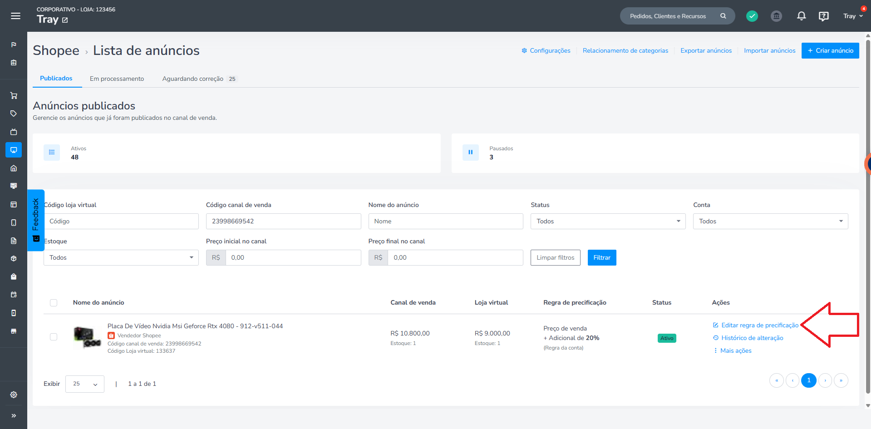Open the shopping cart sidebar icon
This screenshot has width=871, height=429.
[14, 96]
